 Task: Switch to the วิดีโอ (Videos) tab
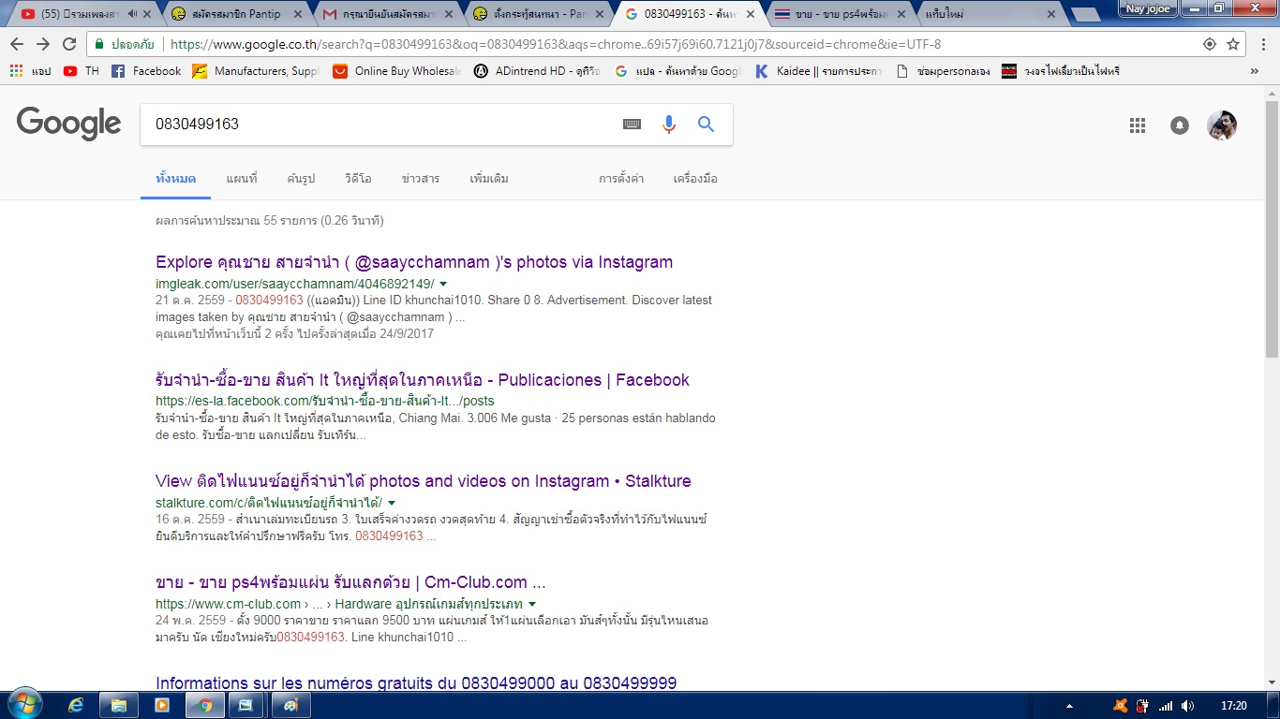click(x=358, y=179)
